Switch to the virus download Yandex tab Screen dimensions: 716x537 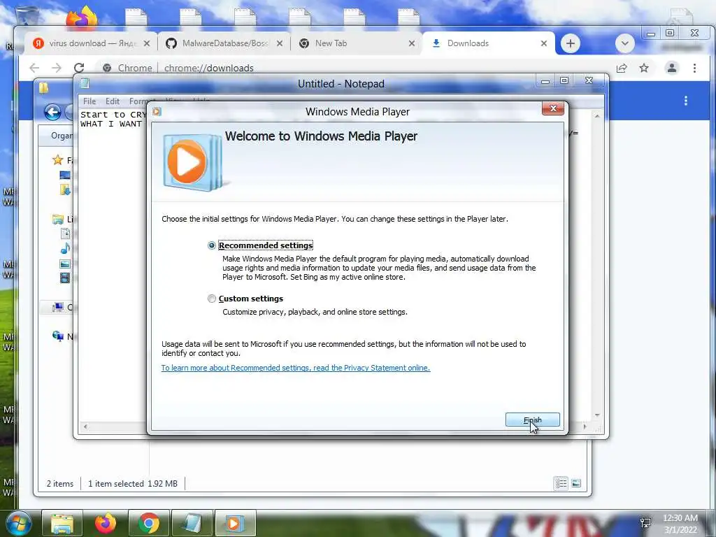91,43
